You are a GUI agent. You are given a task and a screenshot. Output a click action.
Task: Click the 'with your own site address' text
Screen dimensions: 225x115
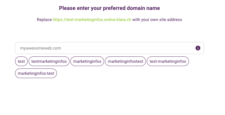tap(157, 20)
